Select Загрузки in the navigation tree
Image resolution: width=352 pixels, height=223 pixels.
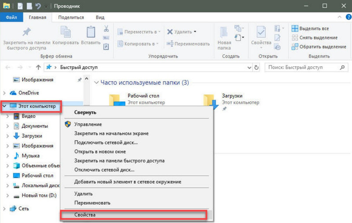(32, 136)
